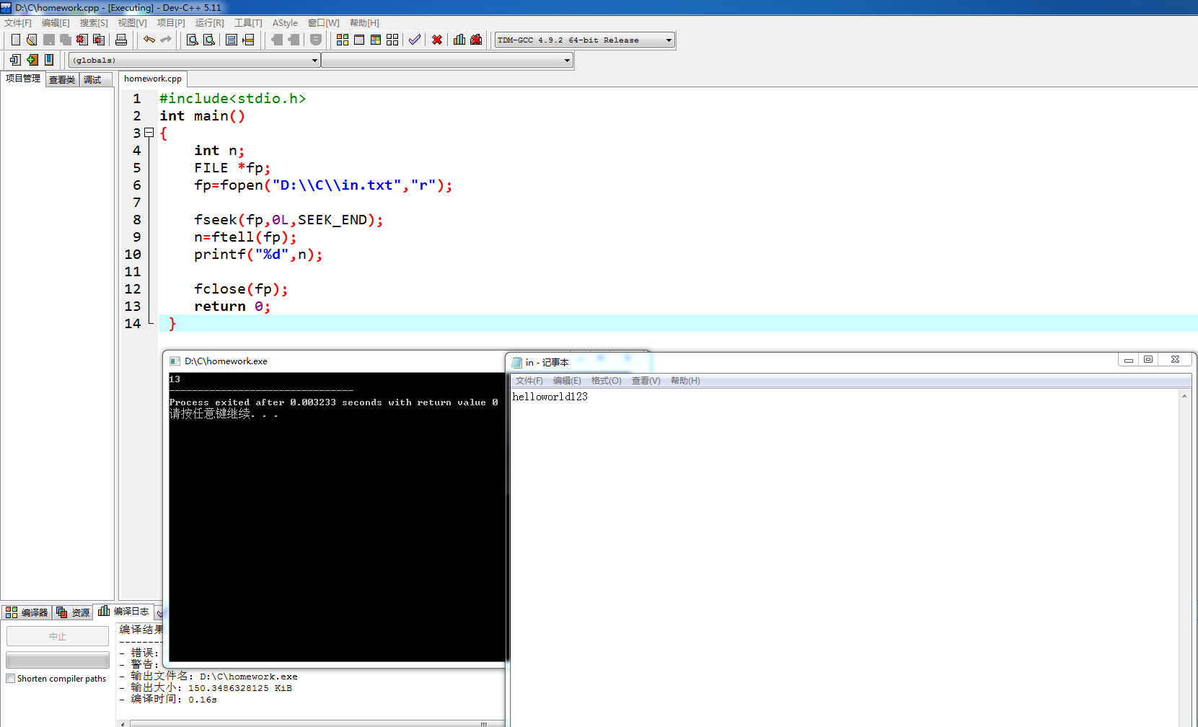The height and width of the screenshot is (727, 1198).
Task: Print the source file using toolbar icon
Action: click(x=121, y=40)
